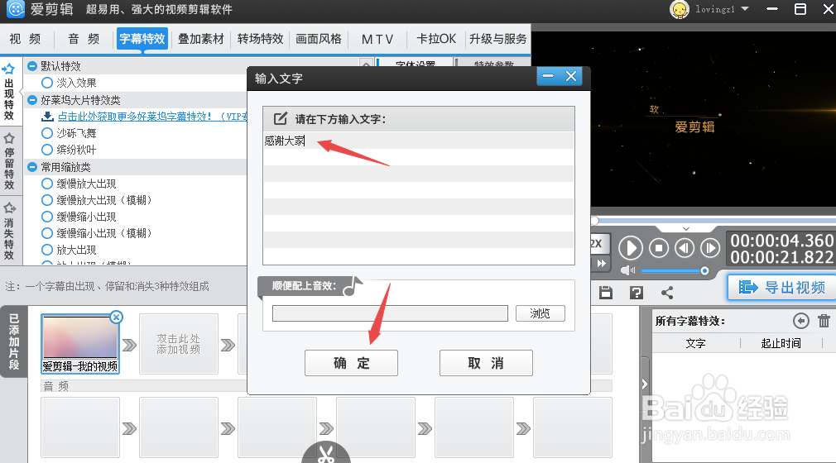
Task: Click the back arrow icon in subtitle list
Action: [800, 321]
